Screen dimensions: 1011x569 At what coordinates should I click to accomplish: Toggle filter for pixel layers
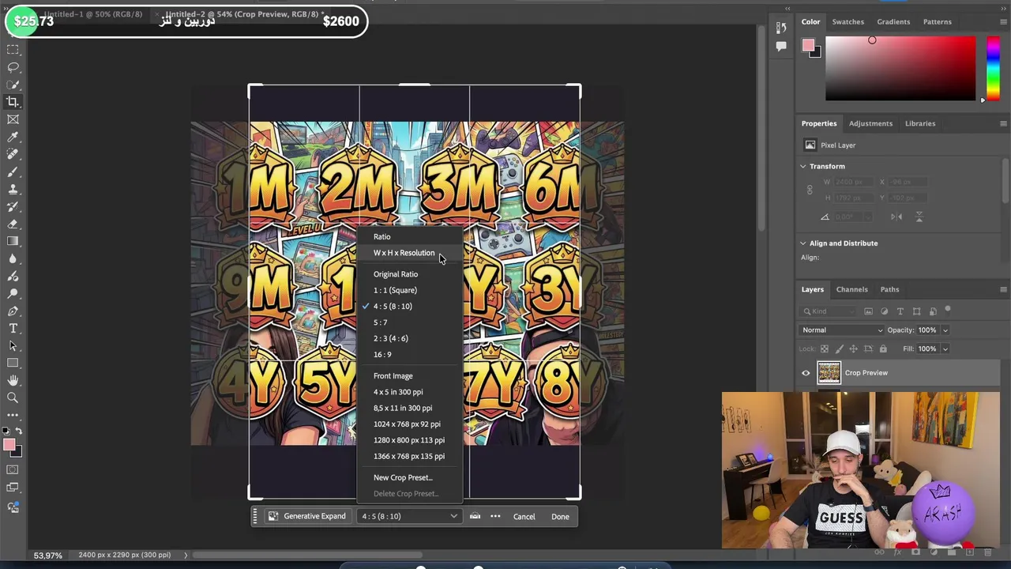[868, 311]
